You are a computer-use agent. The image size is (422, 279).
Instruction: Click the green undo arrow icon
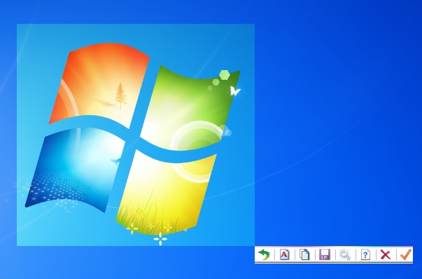coord(264,254)
